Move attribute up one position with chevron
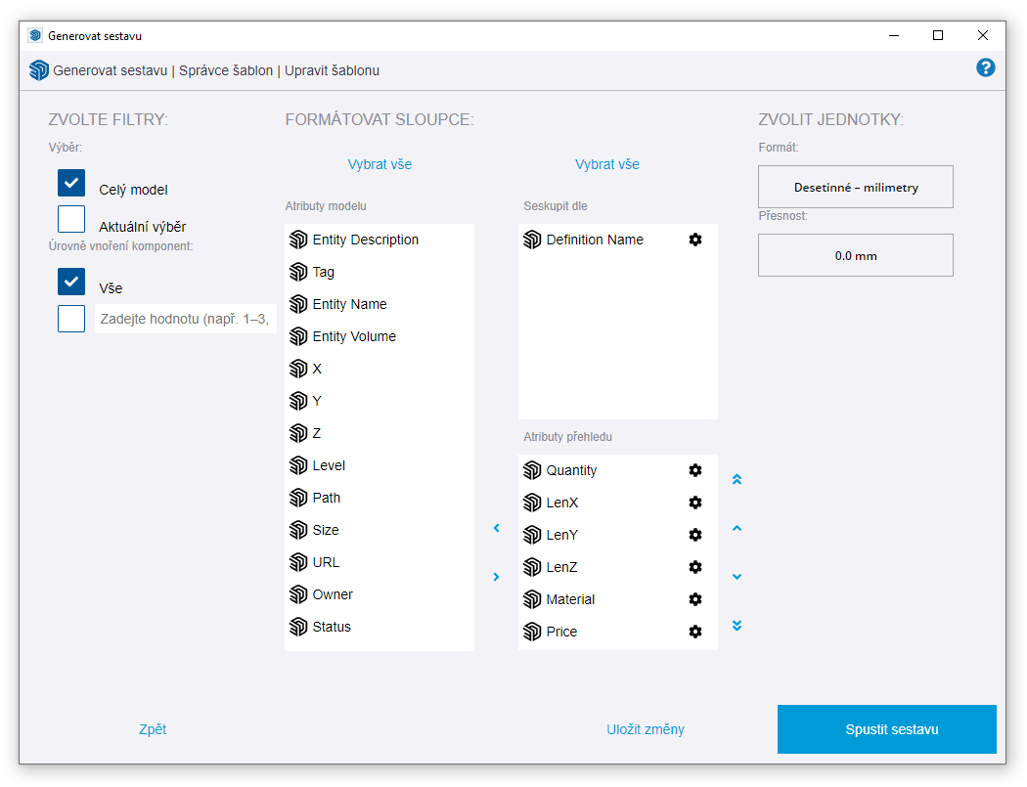This screenshot has width=1027, height=787. 737,529
